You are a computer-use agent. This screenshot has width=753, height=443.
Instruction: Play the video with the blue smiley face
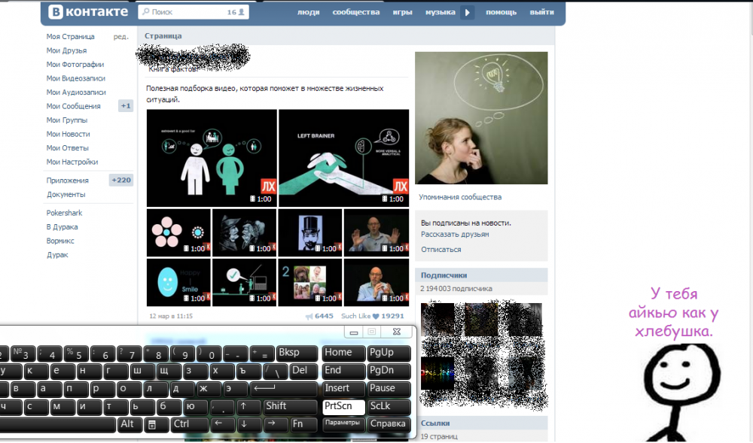tap(178, 282)
